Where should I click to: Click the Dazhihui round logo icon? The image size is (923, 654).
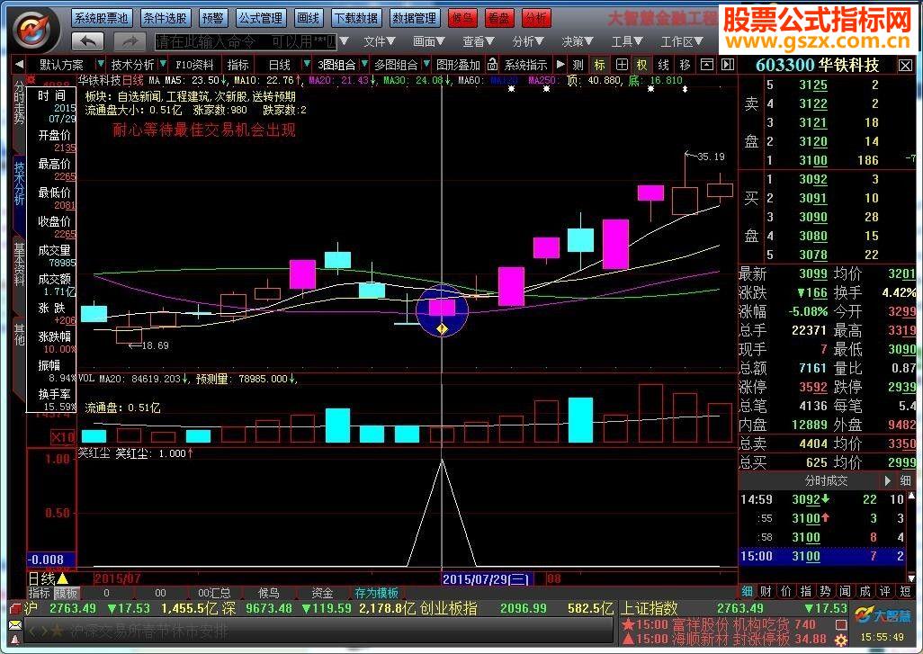pos(34,30)
